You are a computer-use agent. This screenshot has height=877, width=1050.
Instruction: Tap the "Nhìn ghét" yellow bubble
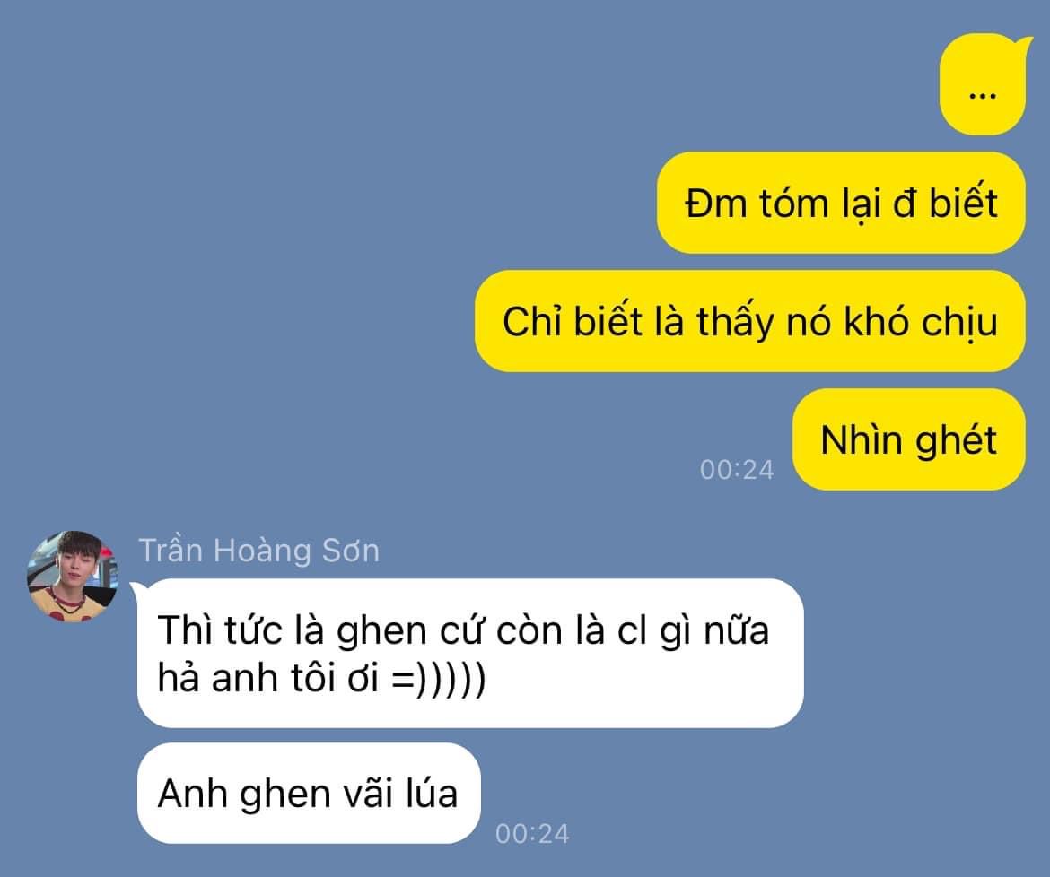point(909,439)
